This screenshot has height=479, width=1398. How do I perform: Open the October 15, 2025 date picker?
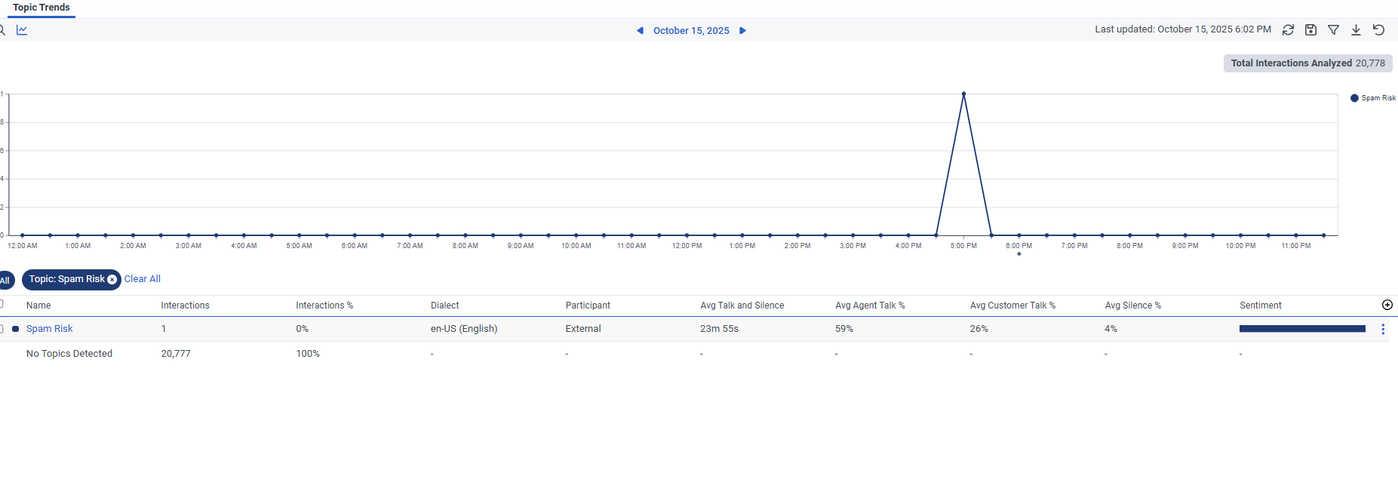coord(691,31)
